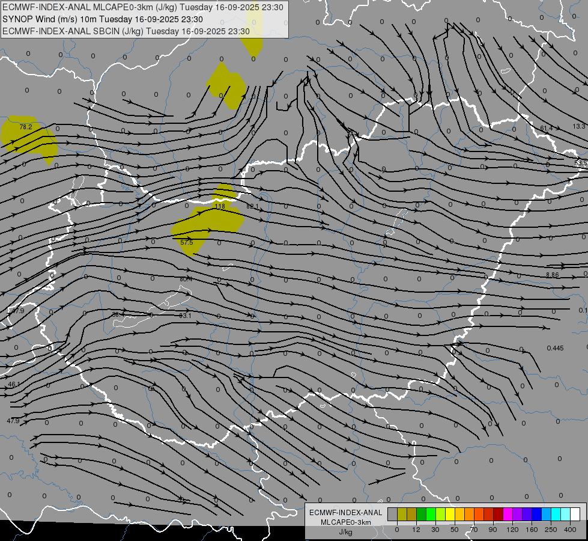Click the 'ECMWF-INDEX-ANAL MLCAPE0-3km' title line

[143, 7]
